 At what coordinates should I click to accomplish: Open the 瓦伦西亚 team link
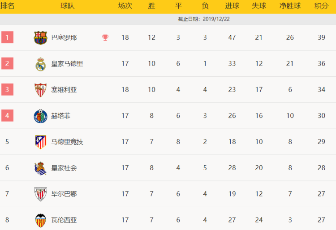[64, 220]
